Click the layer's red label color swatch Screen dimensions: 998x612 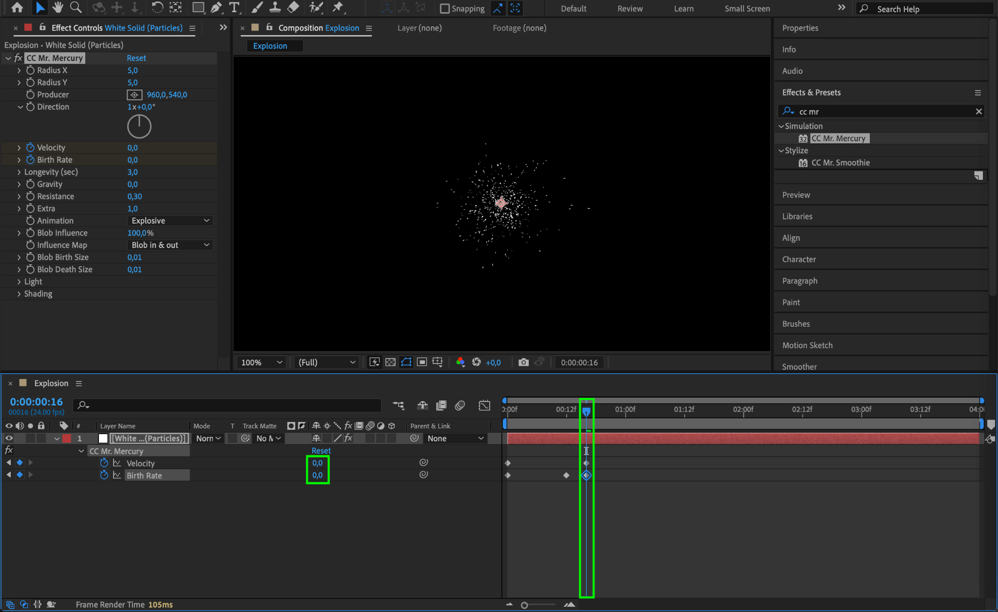67,438
